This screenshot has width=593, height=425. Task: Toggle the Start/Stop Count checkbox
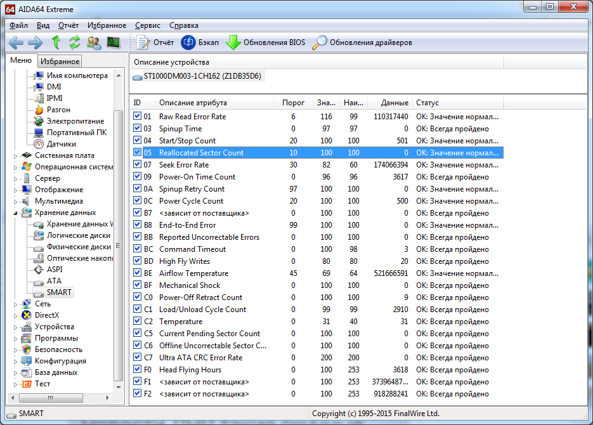(x=137, y=140)
